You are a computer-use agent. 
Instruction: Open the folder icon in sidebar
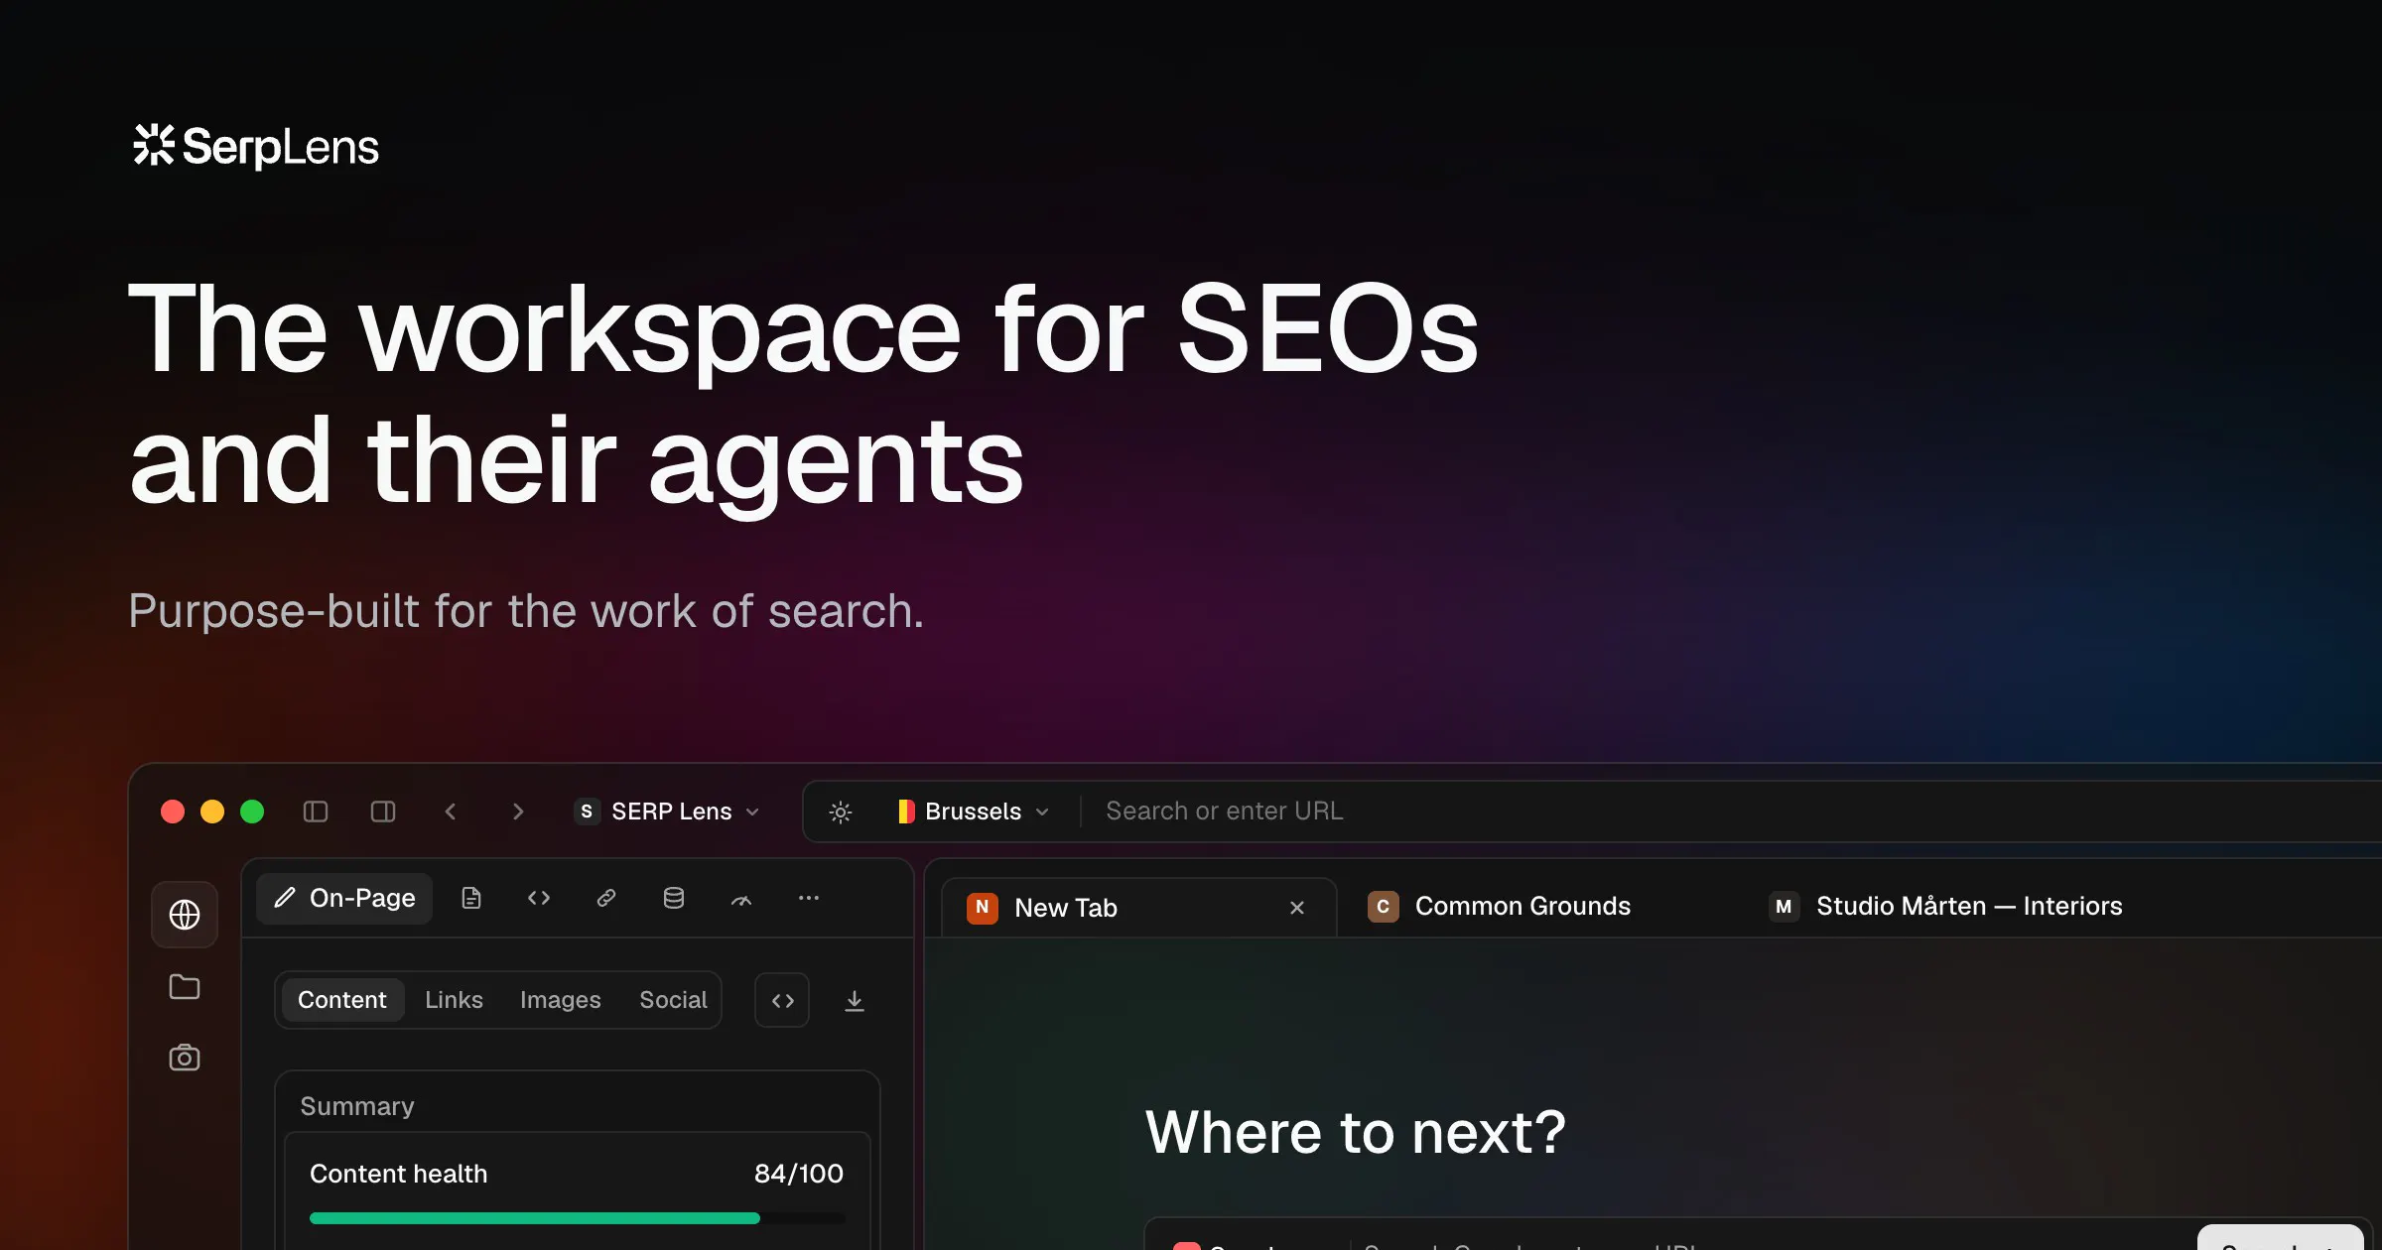[x=185, y=987]
